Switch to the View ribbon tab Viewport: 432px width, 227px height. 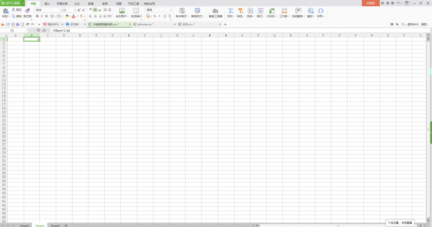(x=119, y=3)
